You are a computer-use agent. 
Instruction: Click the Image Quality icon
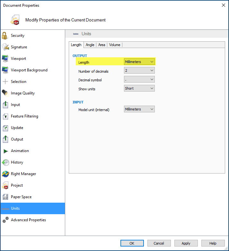[5, 93]
